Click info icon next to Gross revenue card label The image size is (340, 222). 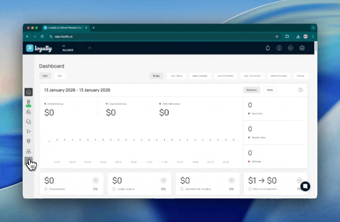click(x=46, y=189)
